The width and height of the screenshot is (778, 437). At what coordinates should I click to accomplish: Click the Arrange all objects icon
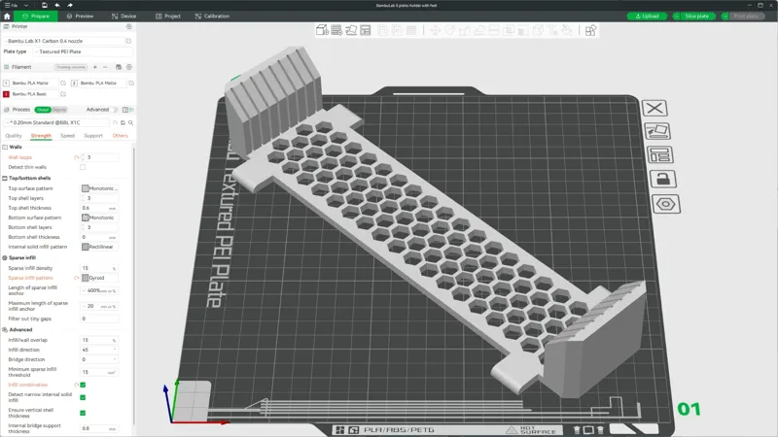pos(366,30)
